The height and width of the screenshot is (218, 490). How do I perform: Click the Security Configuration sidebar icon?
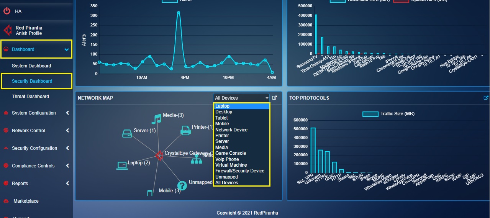[6, 148]
